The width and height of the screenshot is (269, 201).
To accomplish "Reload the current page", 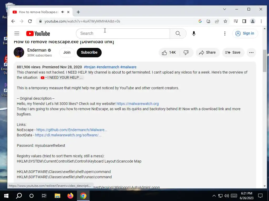I will click(x=30, y=21).
